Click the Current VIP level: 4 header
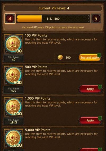The width and height of the screenshot is (106, 151). (54, 8)
